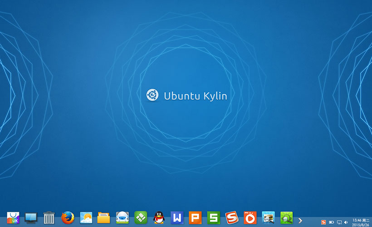This screenshot has height=227, width=372.
Task: Launch QQ penguin messenger
Action: pos(159,218)
